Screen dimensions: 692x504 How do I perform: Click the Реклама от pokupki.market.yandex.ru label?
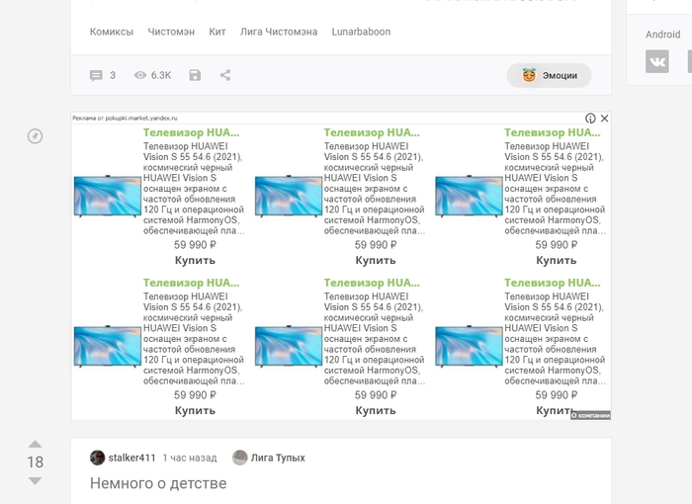tap(125, 118)
